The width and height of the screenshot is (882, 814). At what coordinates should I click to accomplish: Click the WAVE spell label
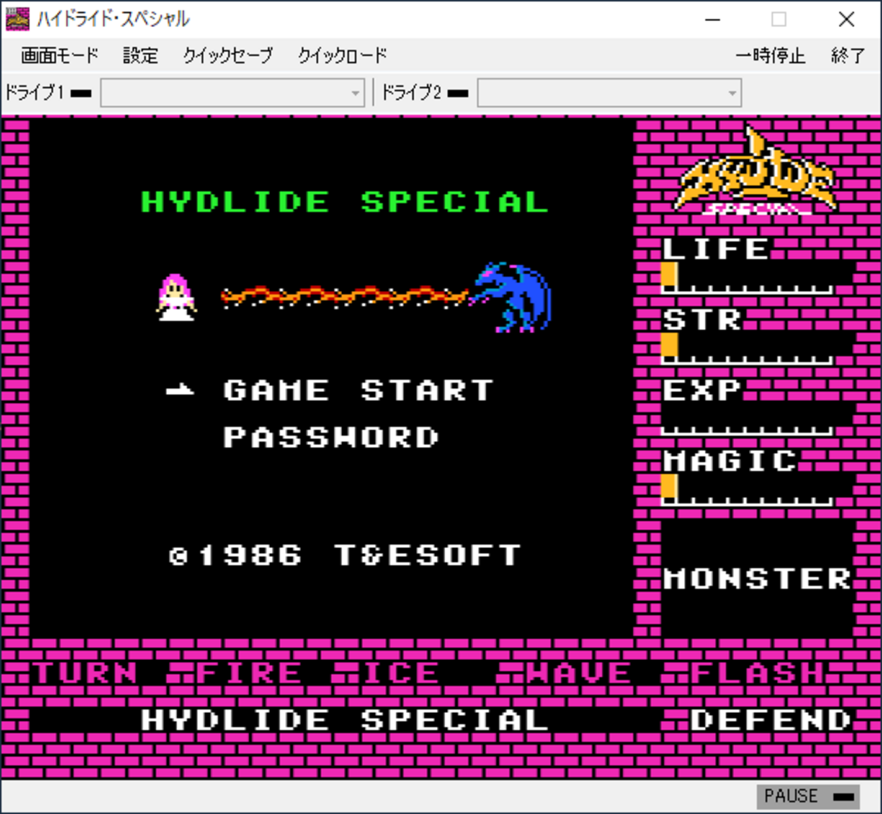click(x=579, y=673)
